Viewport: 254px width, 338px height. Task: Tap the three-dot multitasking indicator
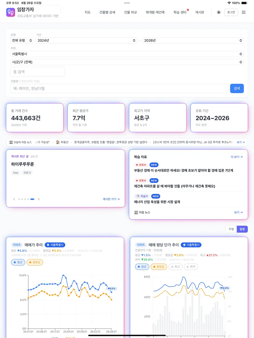127,3
